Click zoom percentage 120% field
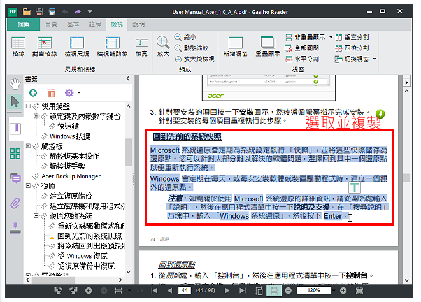This screenshot has height=302, width=421. [x=314, y=291]
